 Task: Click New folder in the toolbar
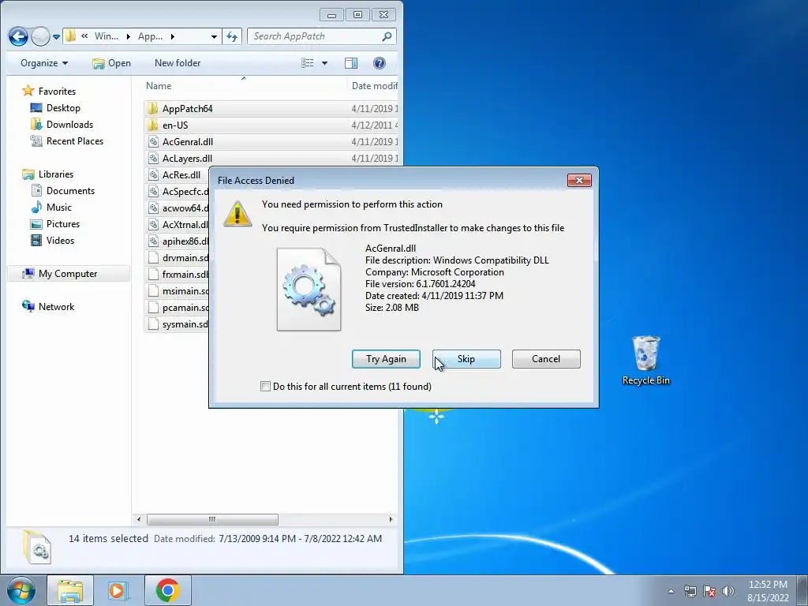178,63
